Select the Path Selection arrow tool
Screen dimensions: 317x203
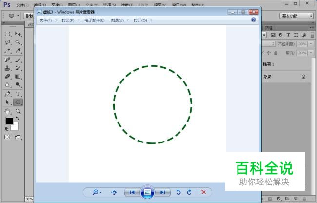7,102
